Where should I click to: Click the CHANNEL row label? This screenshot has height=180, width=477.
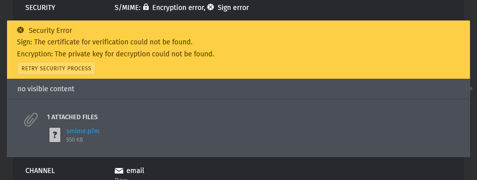pos(40,171)
